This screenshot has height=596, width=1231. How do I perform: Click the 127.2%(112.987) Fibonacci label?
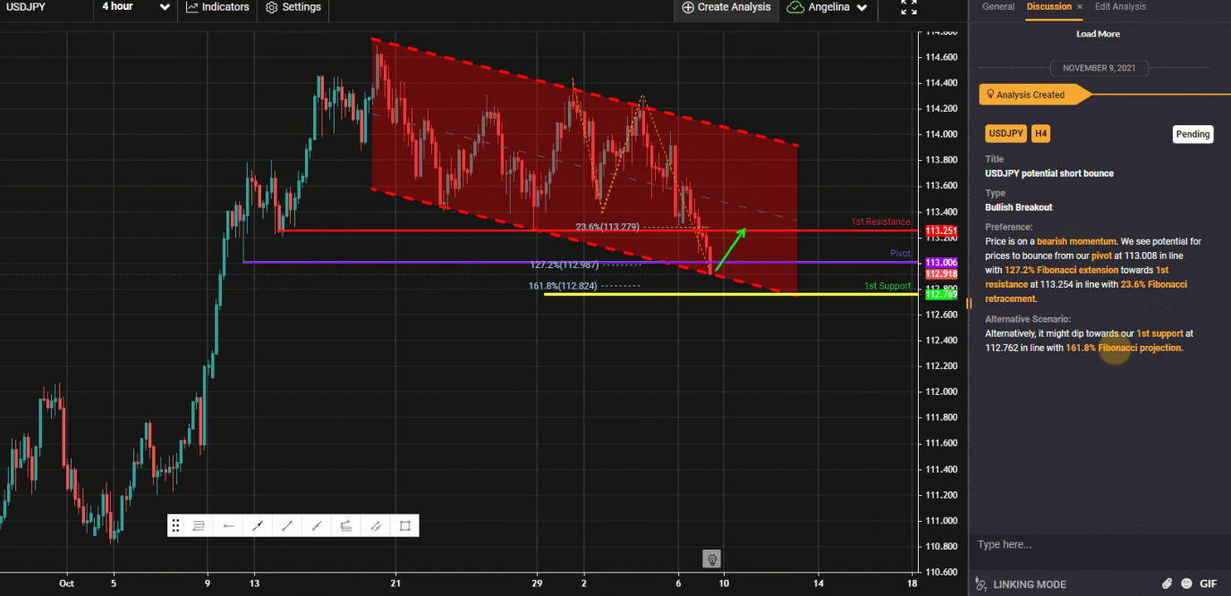coord(563,264)
